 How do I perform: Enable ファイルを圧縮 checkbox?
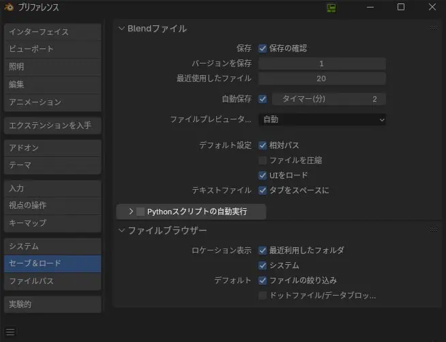pyautogui.click(x=263, y=160)
